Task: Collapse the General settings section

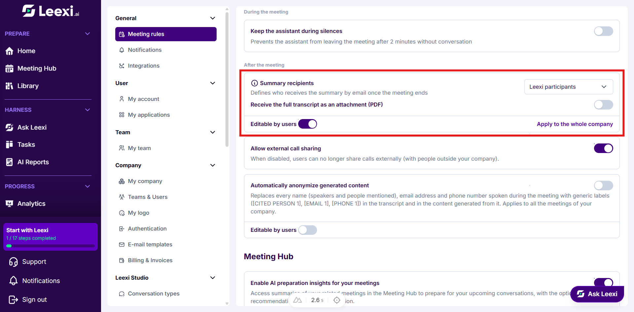Action: pos(213,18)
